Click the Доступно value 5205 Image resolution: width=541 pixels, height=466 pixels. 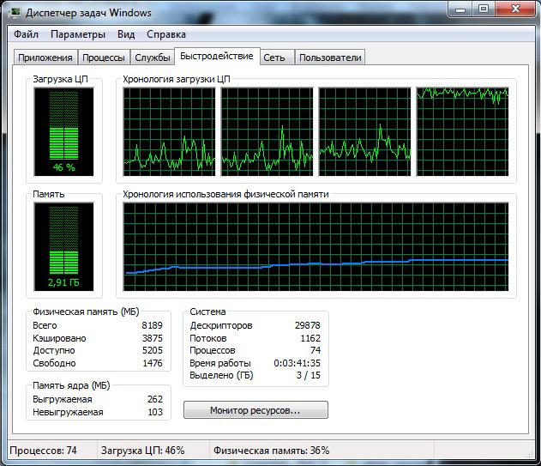tap(152, 350)
